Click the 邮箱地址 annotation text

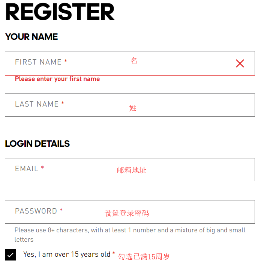132,170
